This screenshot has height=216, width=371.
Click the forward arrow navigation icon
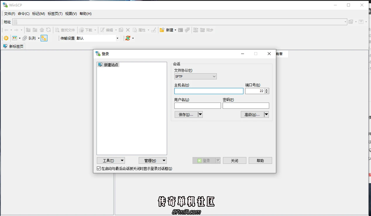pyautogui.click(x=16, y=30)
